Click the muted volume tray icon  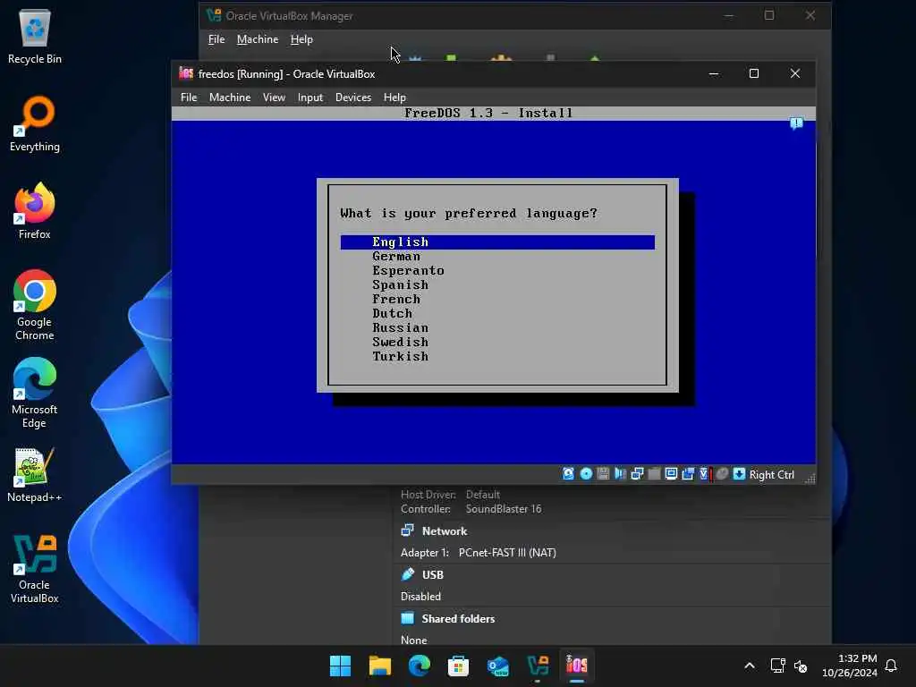[x=801, y=666]
